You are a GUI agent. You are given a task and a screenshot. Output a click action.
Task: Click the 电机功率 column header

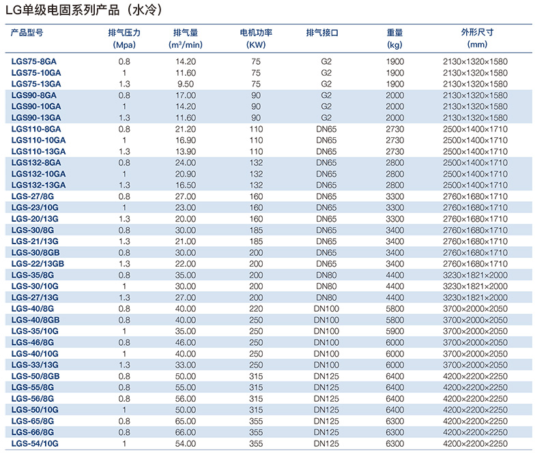[256, 33]
